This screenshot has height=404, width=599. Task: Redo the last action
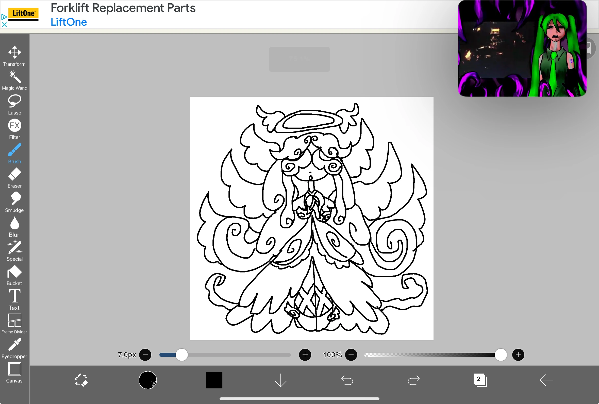point(413,380)
